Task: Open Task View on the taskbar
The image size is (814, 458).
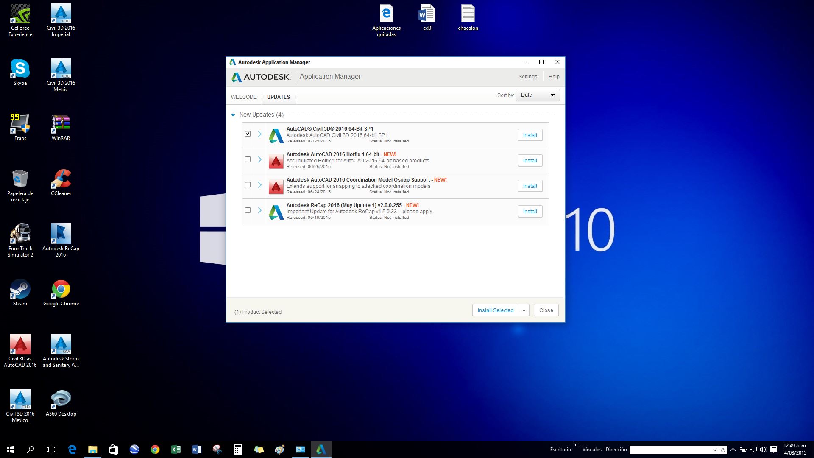Action: (51, 450)
